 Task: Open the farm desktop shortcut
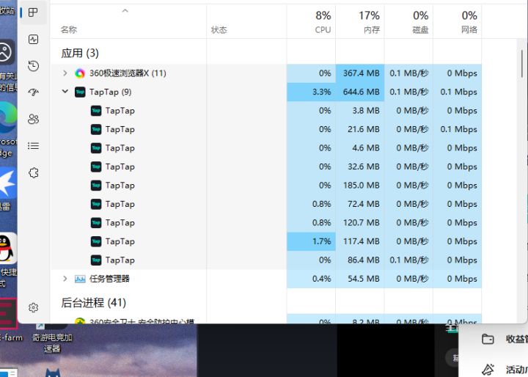coord(9,319)
